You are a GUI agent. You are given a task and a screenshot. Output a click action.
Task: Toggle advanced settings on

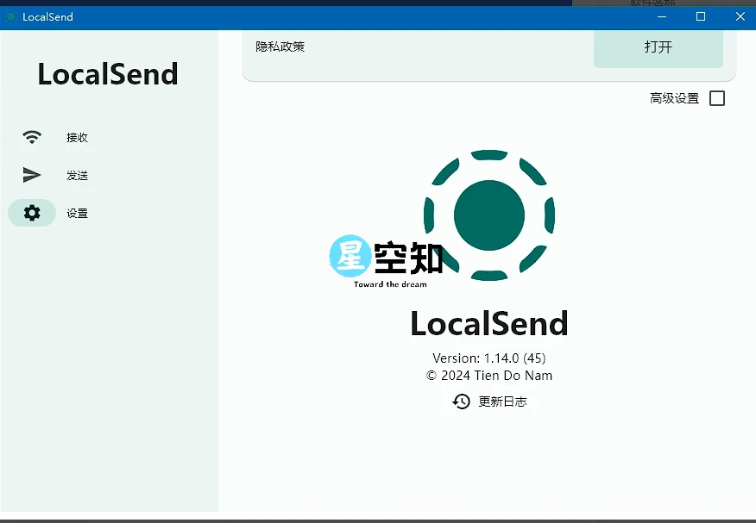click(716, 98)
